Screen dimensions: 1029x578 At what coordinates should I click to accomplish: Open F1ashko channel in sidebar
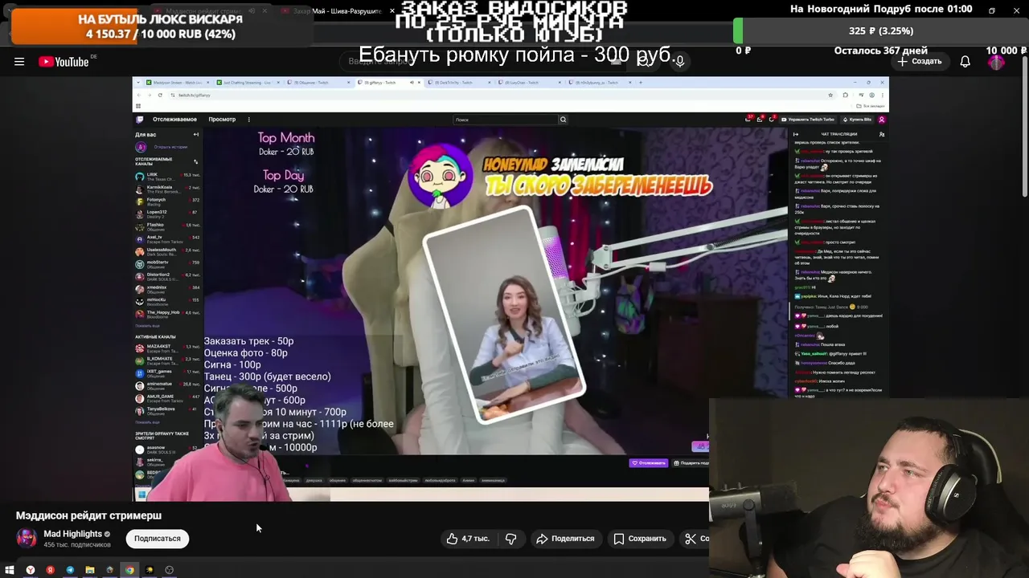coord(167,227)
